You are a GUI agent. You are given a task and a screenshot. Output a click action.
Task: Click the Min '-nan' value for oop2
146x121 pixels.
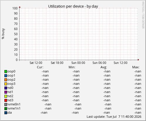pos(76,80)
